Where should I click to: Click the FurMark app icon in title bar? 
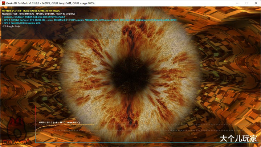click(x=3, y=3)
